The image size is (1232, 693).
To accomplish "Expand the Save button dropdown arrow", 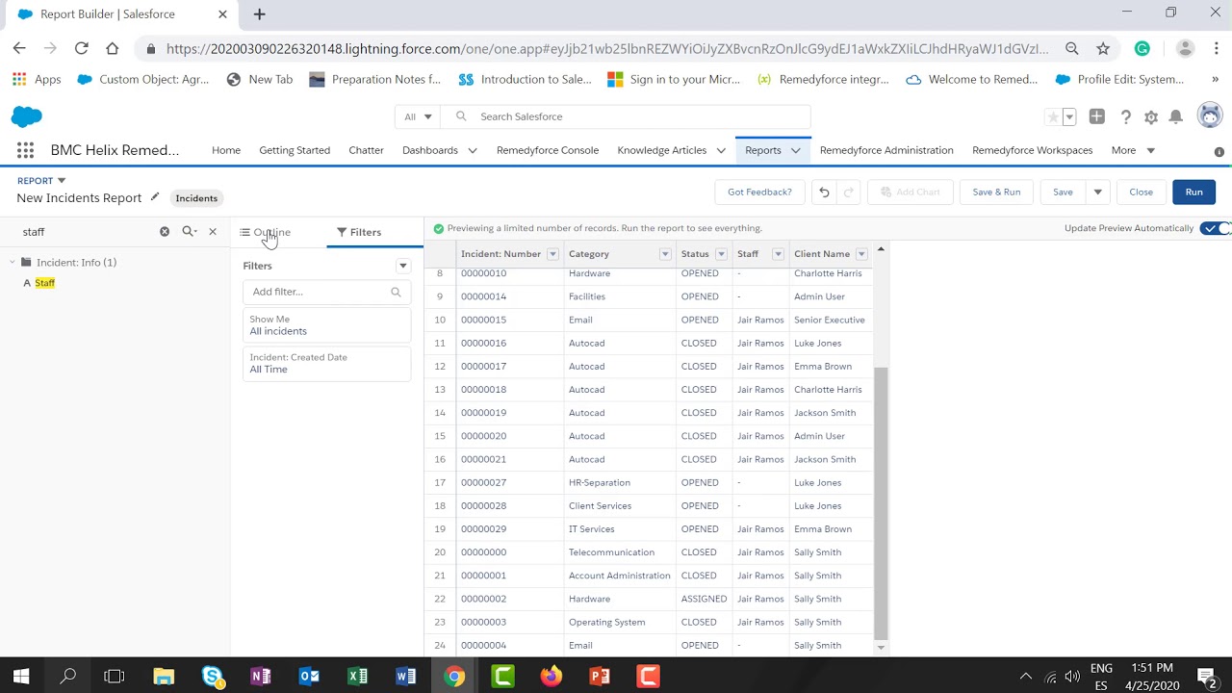I will 1097,192.
